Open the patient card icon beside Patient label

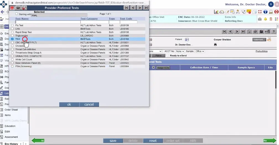pos(187,39)
